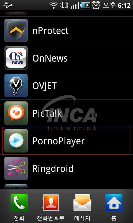The width and height of the screenshot is (133, 223).
Task: Tap the PornoPlayer play-button icon
Action: point(16,141)
